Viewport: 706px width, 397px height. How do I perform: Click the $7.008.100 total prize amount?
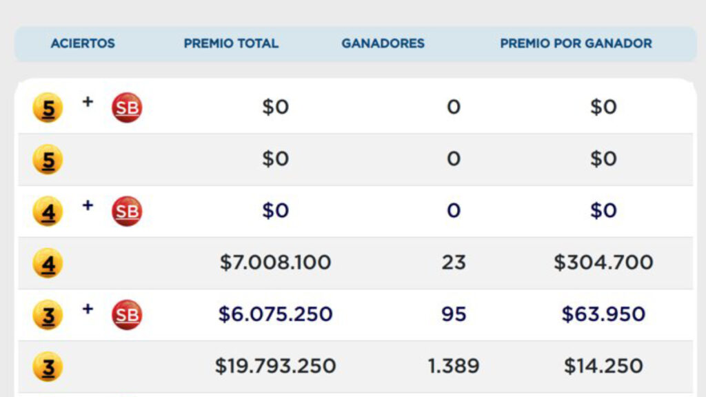tap(275, 263)
